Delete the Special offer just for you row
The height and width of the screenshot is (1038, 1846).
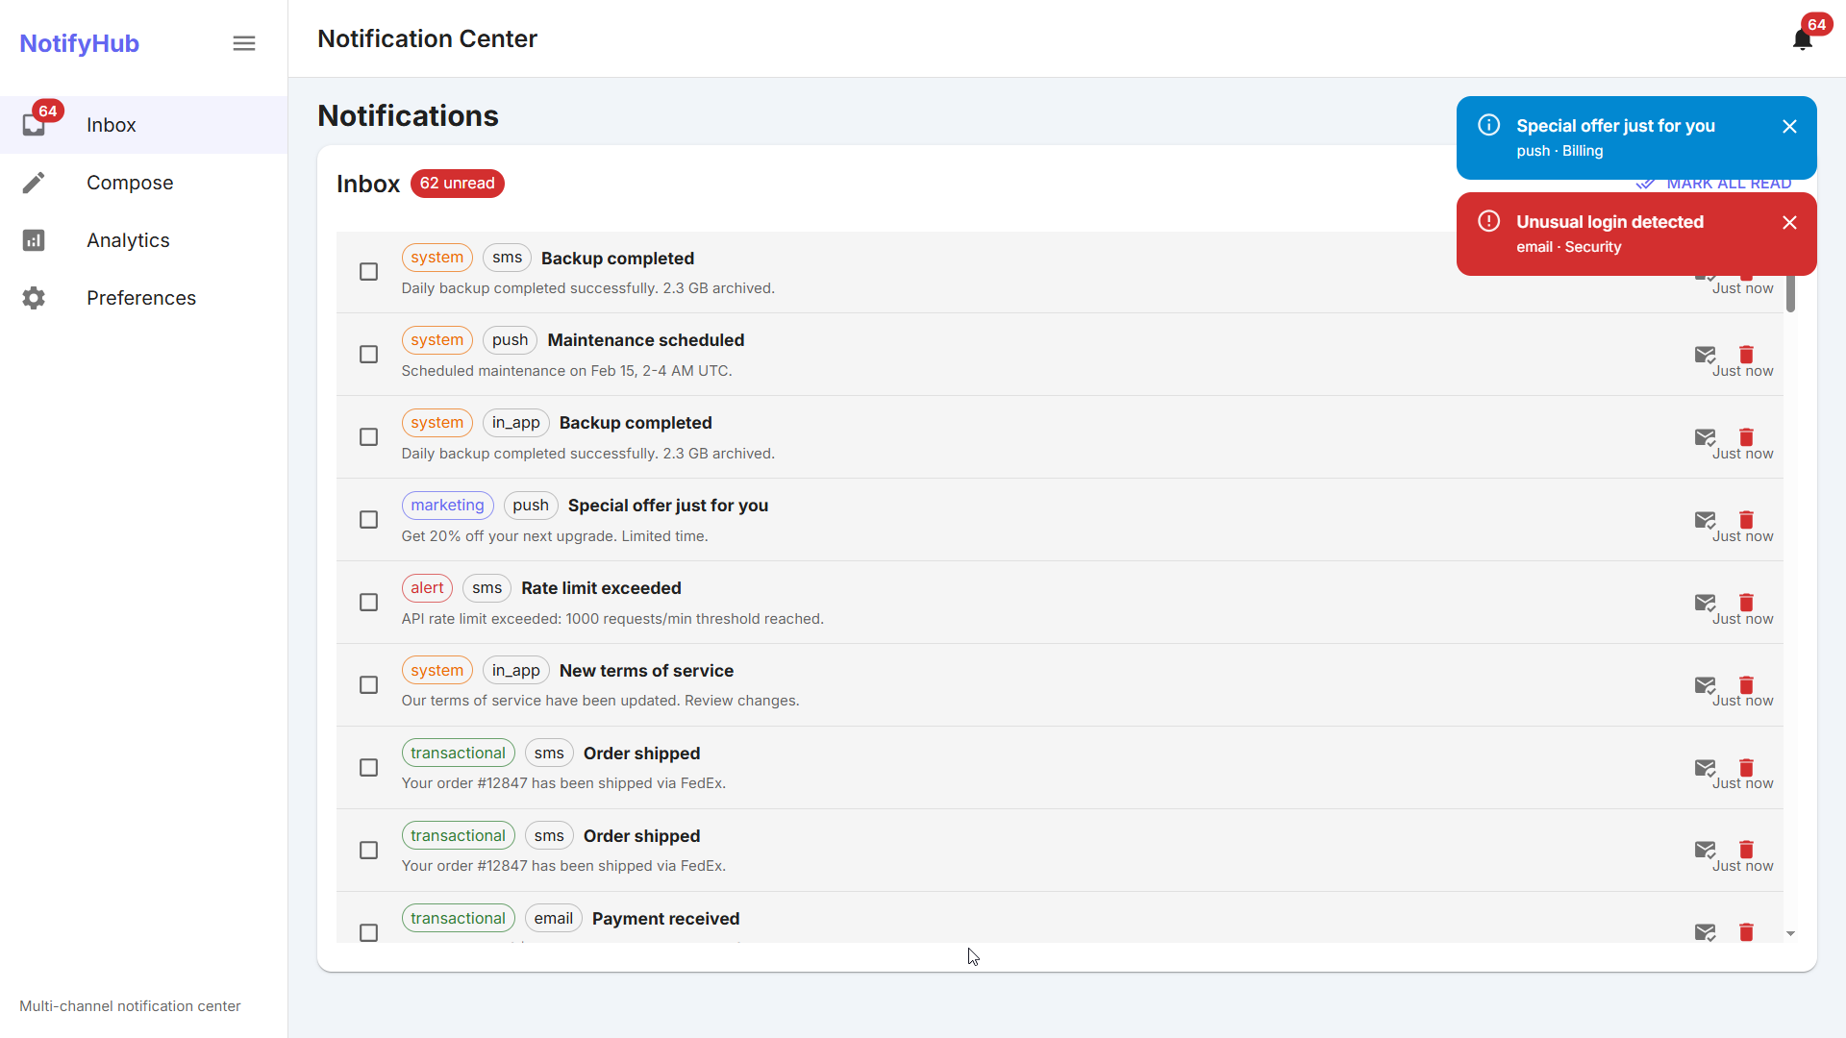pos(1746,520)
